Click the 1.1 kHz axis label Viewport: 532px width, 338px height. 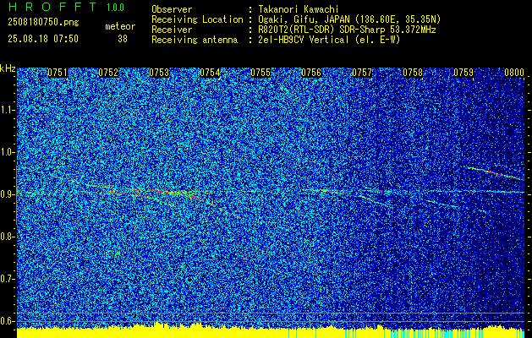8,110
